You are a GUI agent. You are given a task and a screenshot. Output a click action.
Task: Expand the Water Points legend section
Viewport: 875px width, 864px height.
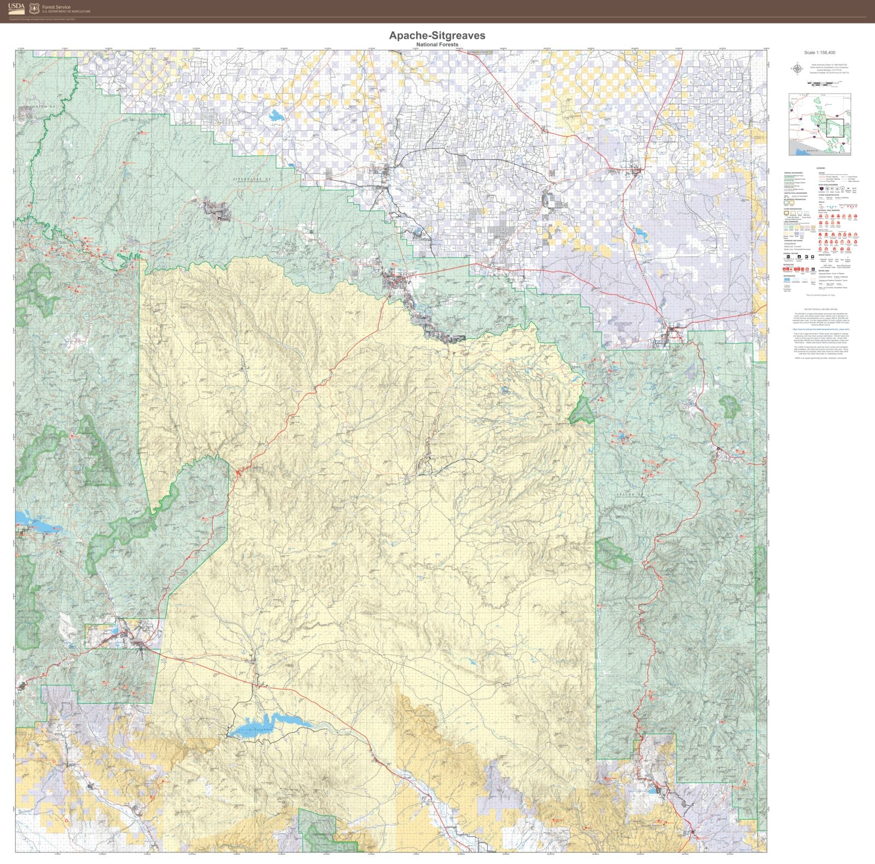pyautogui.click(x=825, y=256)
